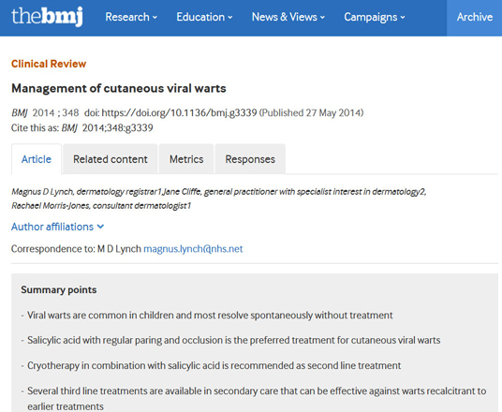Open the News & Views menu

pos(288,17)
